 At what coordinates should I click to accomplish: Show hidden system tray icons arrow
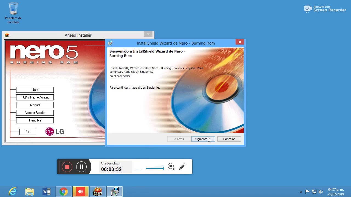[x=301, y=192]
